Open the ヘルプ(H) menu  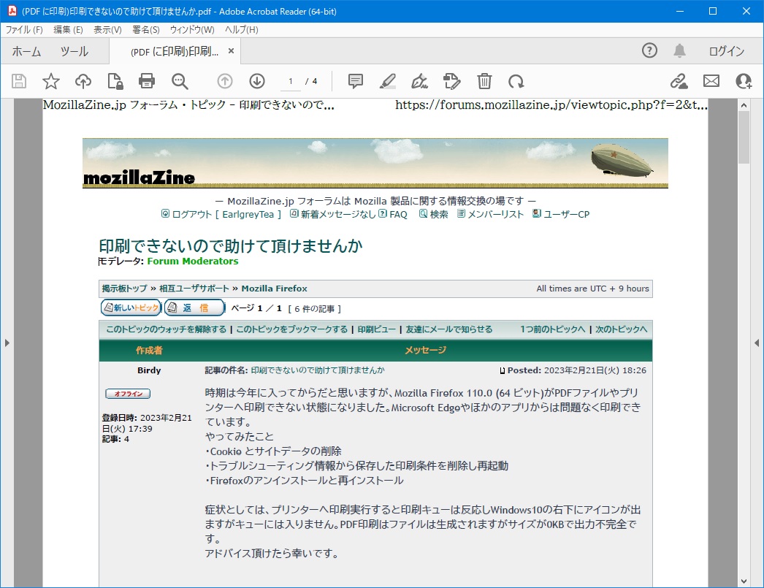tap(241, 30)
